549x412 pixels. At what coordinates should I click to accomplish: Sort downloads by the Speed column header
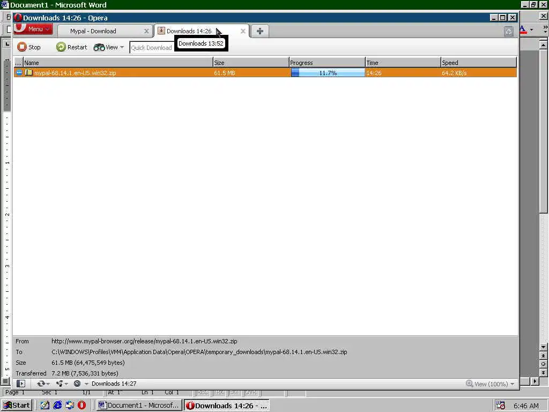pos(479,62)
